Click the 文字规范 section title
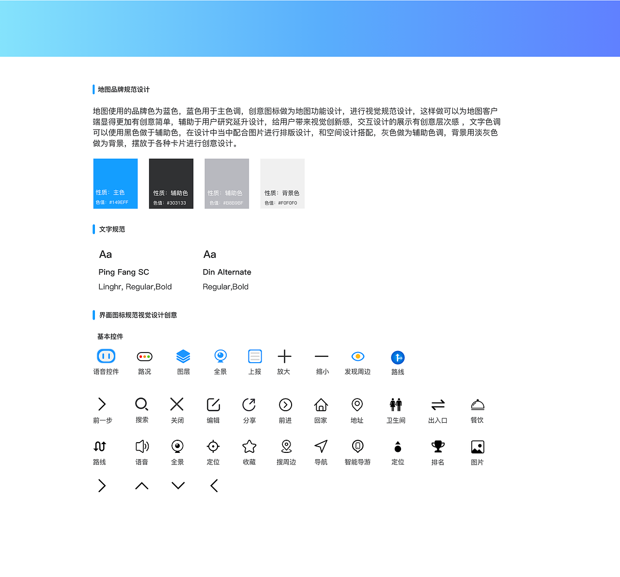620x577 pixels. [111, 229]
